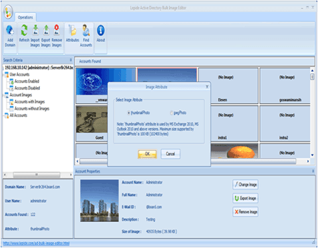Click the Accounts Found count 122
Viewport: 318px width, 248px height.
33,215
